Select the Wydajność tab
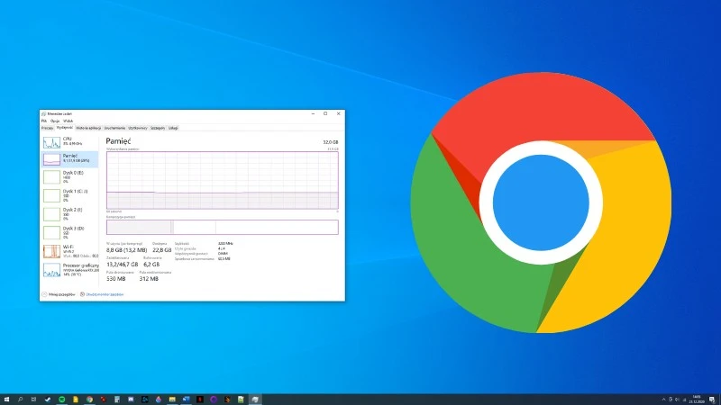Image resolution: width=721 pixels, height=405 pixels. point(65,128)
